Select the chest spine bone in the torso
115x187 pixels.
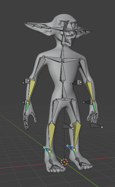point(63,72)
